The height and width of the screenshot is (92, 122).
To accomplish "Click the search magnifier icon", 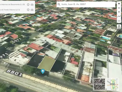I will [59, 4].
